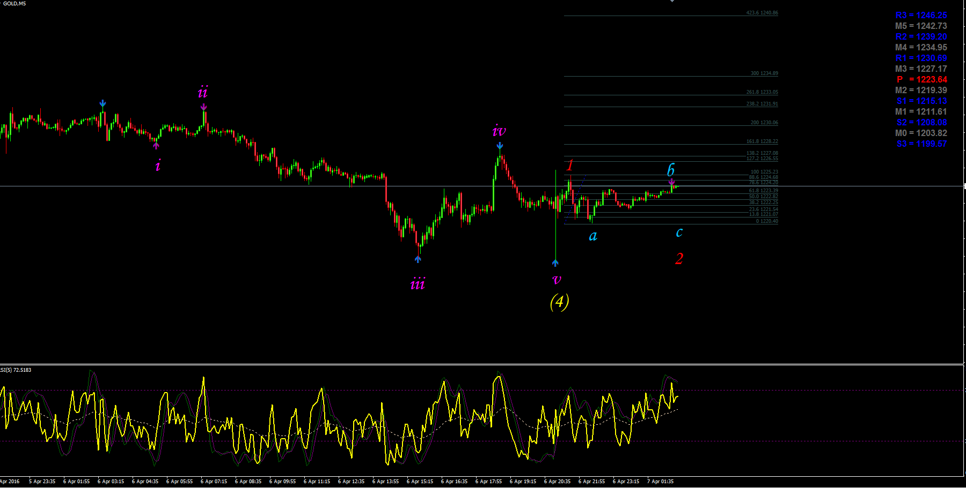Click the magenta down arrow under wave b
This screenshot has height=488, width=966.
[671, 183]
